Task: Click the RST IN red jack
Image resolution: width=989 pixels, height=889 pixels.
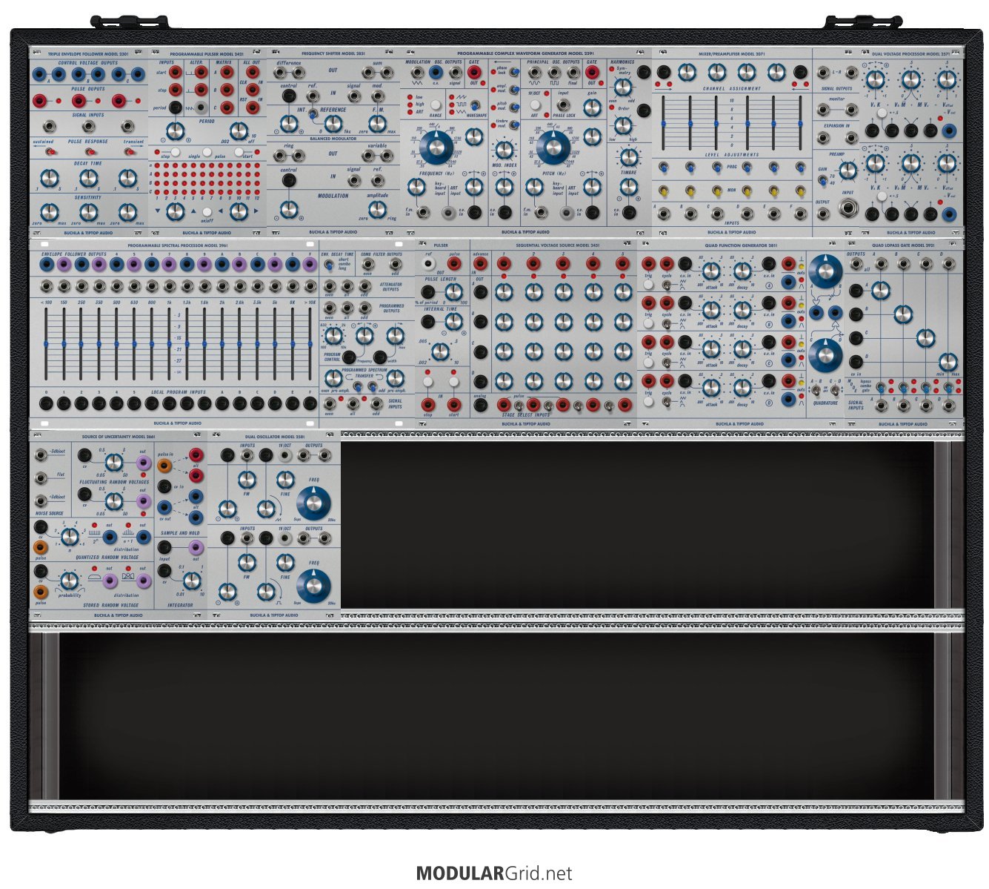Action: coord(253,108)
